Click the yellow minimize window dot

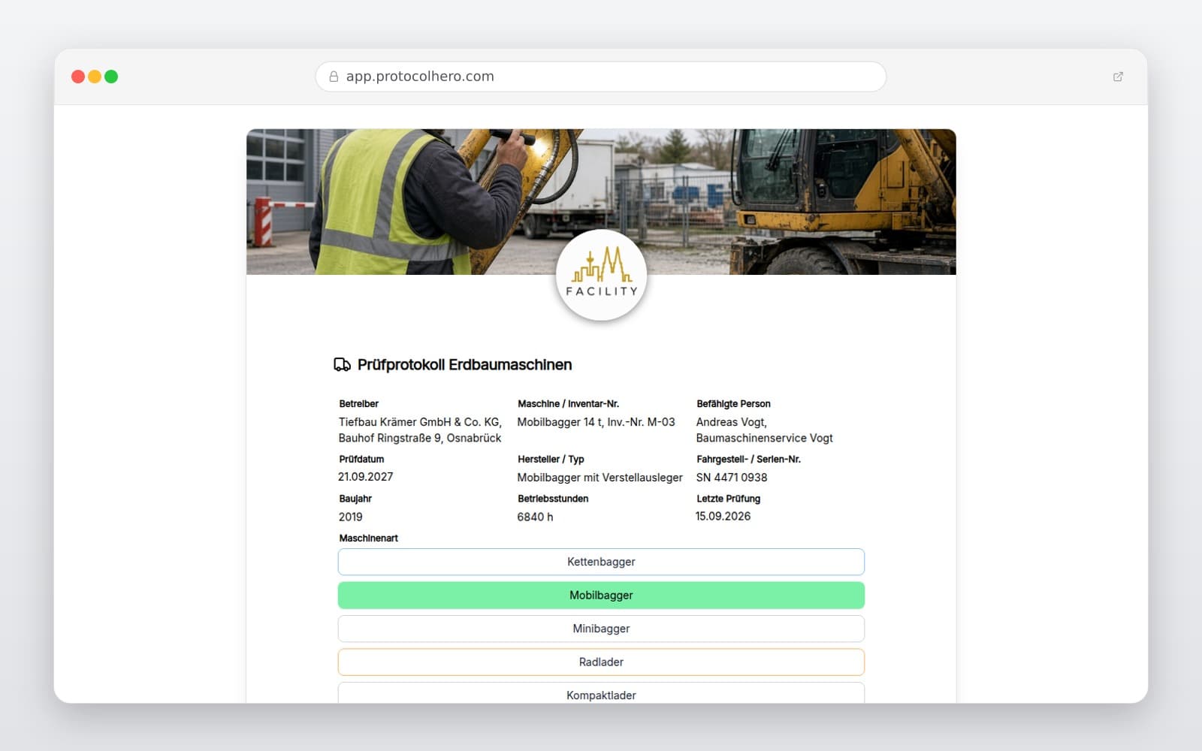[x=95, y=77]
